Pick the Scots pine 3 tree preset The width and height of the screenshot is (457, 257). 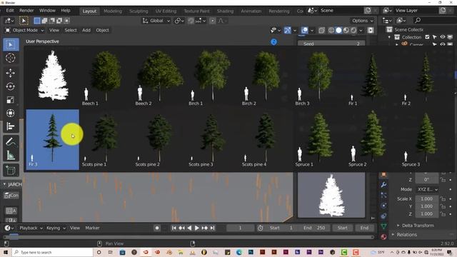click(x=213, y=139)
